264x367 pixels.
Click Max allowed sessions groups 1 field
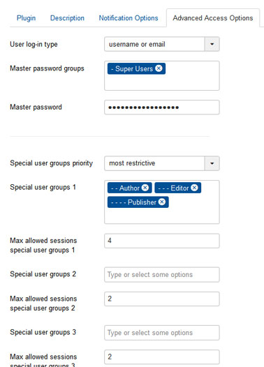[162, 241]
